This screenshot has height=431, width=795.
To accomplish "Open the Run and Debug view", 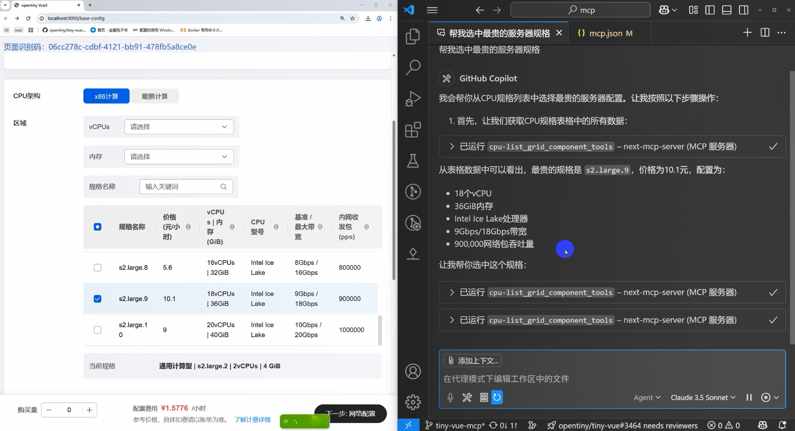I will [x=412, y=98].
